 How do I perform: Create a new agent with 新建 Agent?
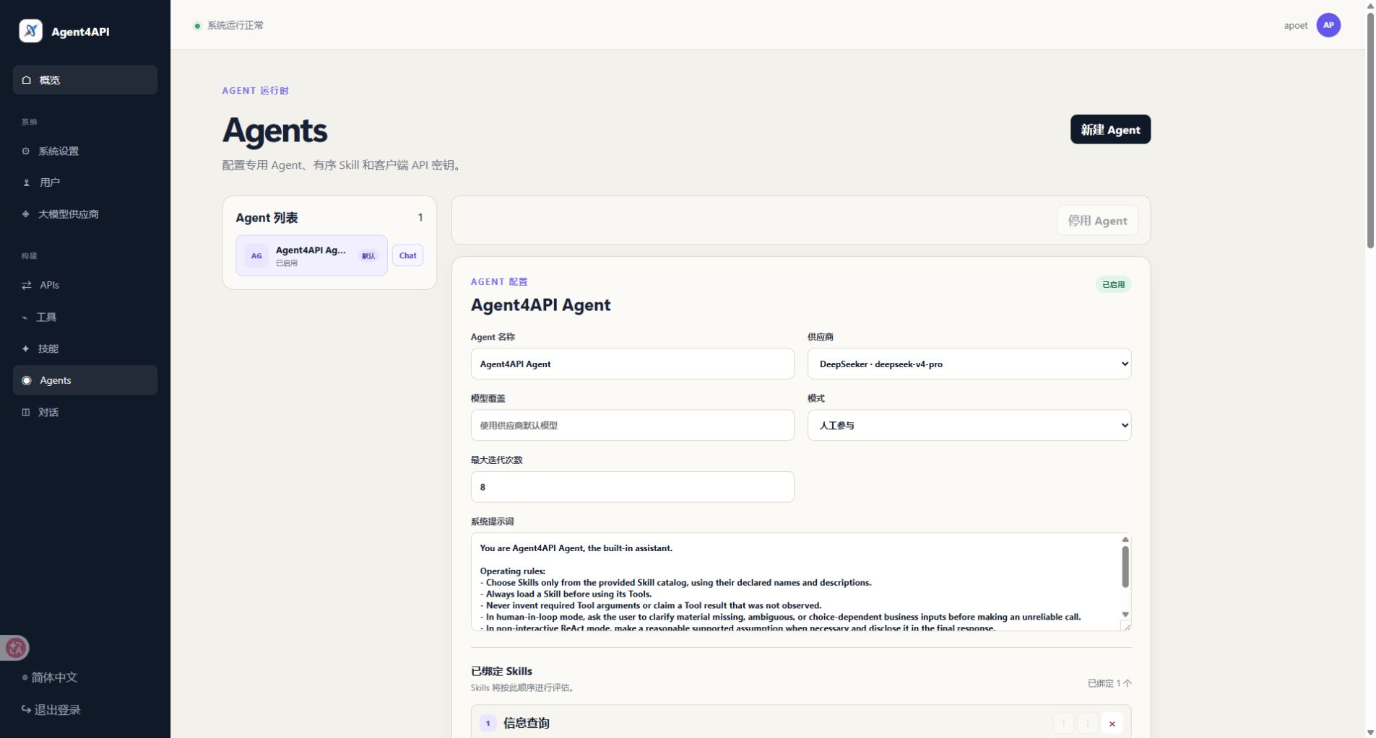click(x=1110, y=130)
